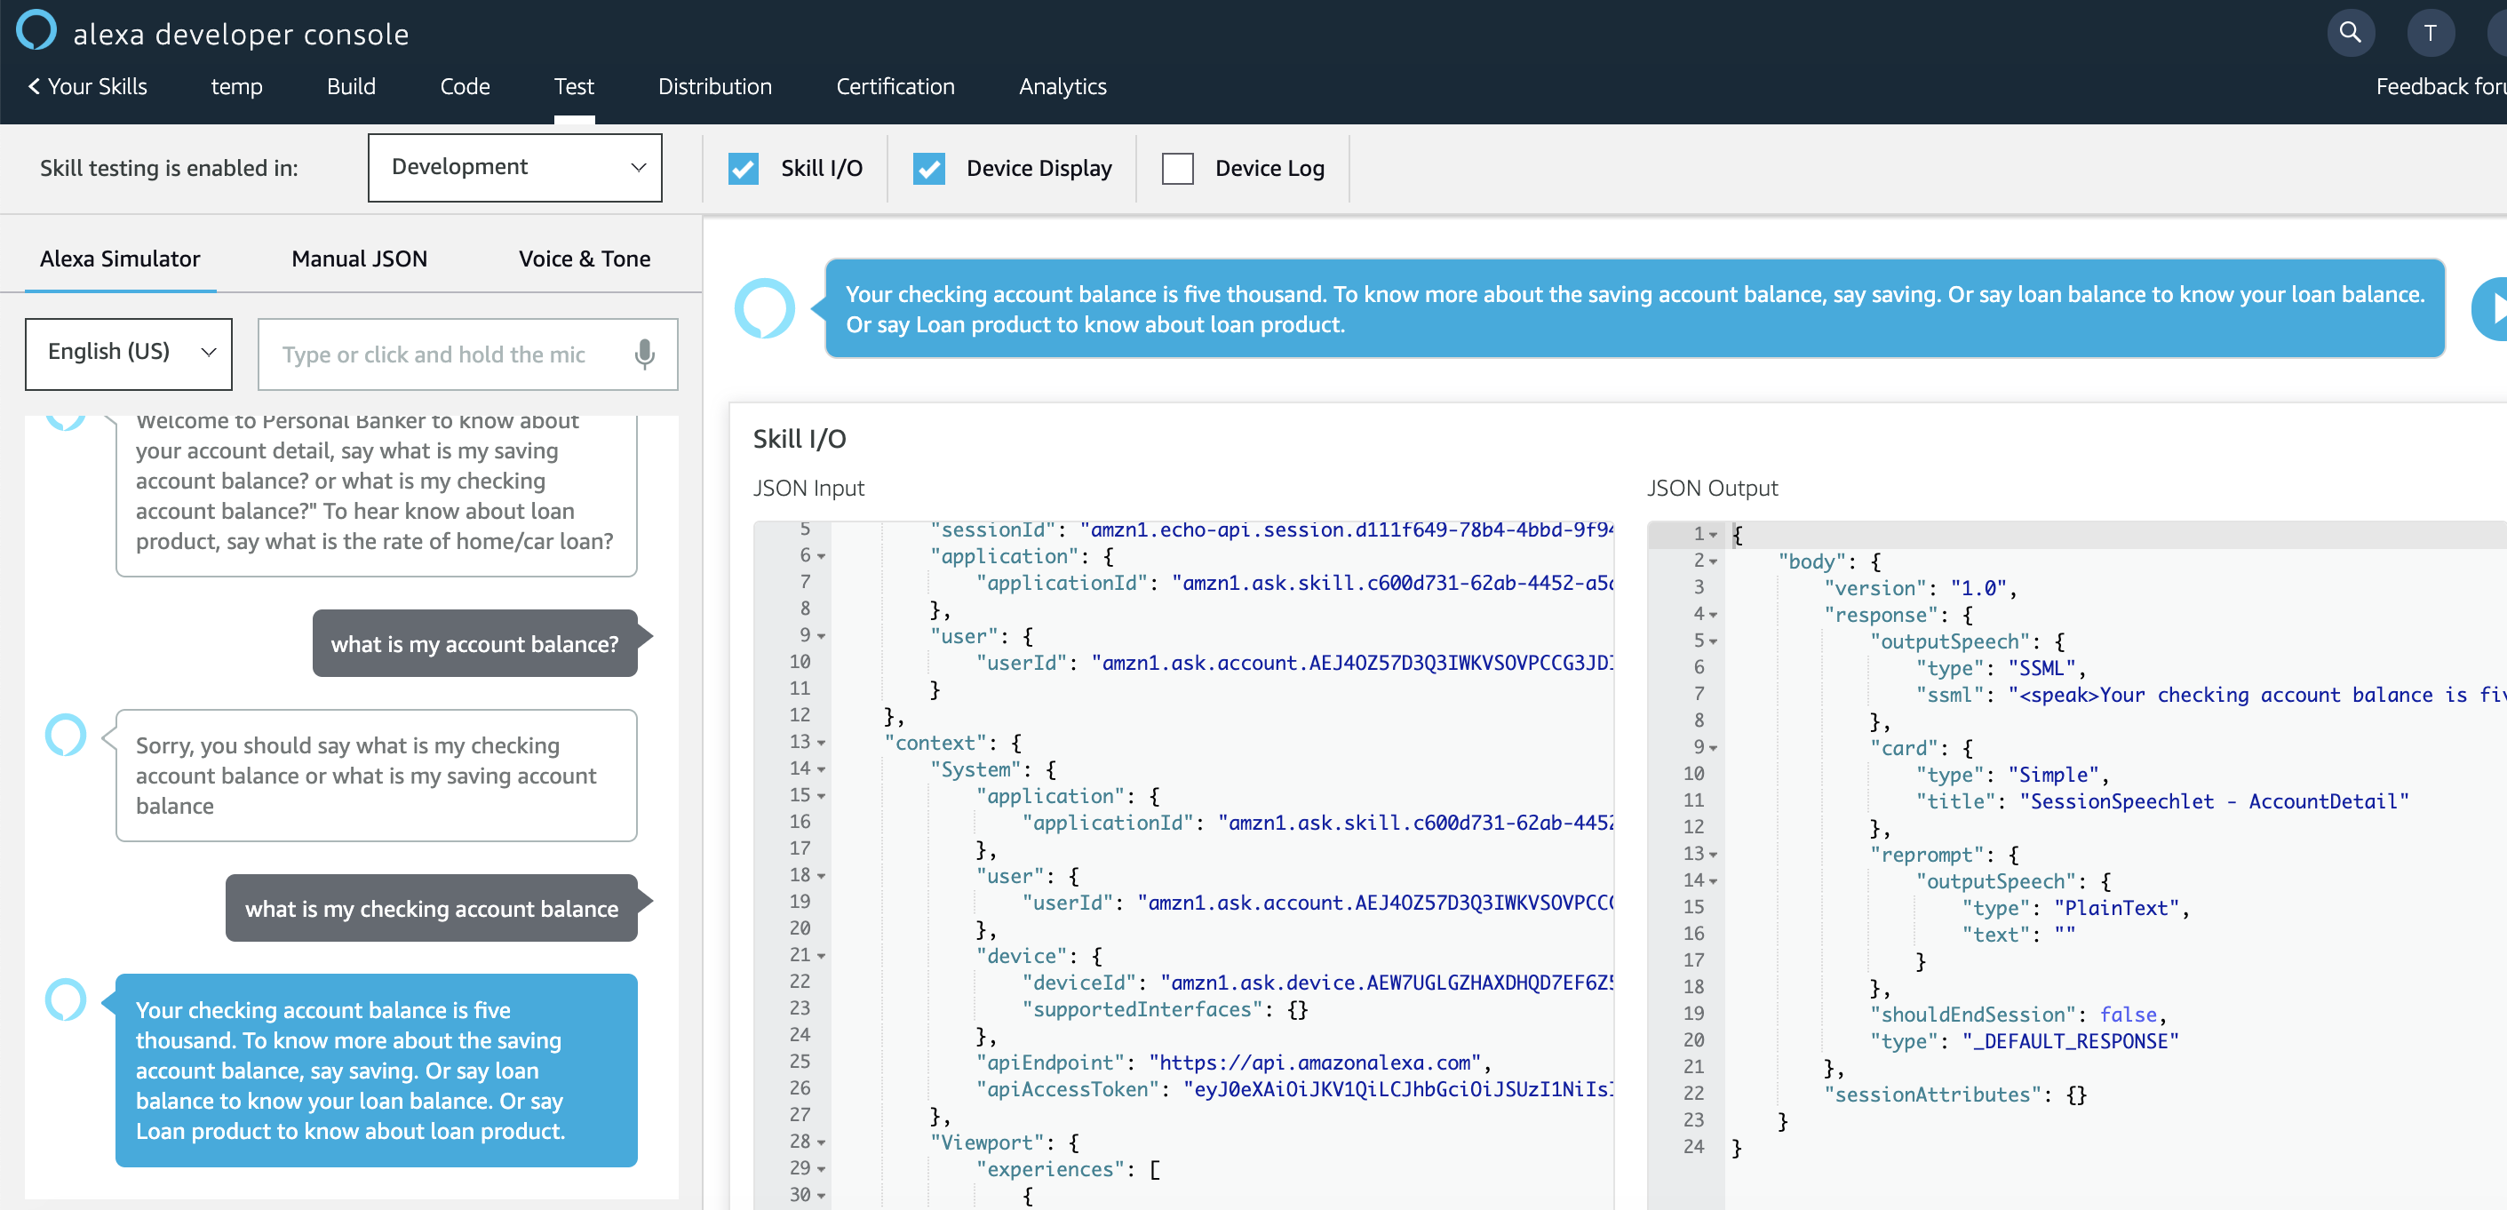The image size is (2507, 1210).
Task: Click the "deviceId" line in JSON Input
Action: [1317, 983]
